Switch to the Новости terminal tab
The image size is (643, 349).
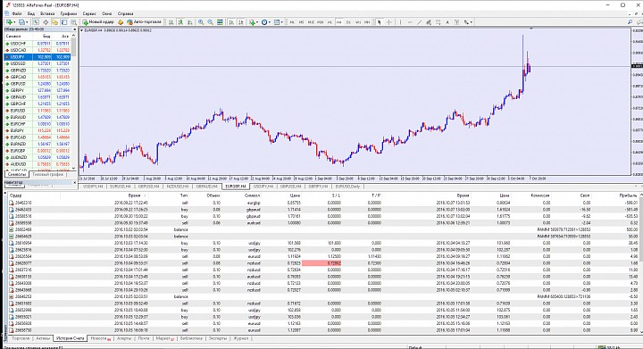click(99, 339)
